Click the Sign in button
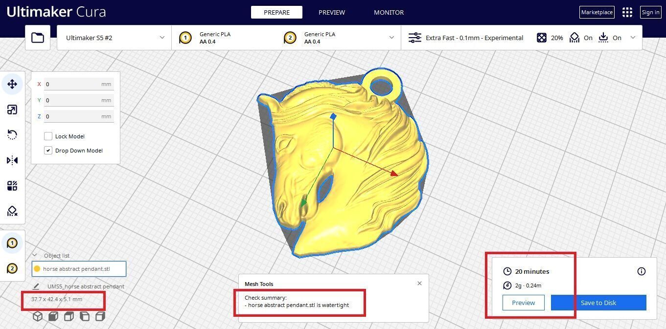Viewport: 666px width, 329px height. pyautogui.click(x=650, y=12)
